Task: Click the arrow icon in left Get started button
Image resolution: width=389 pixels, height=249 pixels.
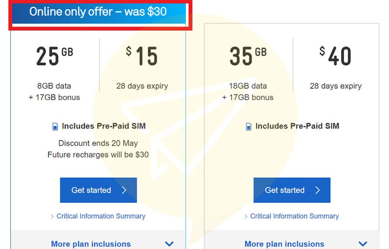Action: pos(124,190)
